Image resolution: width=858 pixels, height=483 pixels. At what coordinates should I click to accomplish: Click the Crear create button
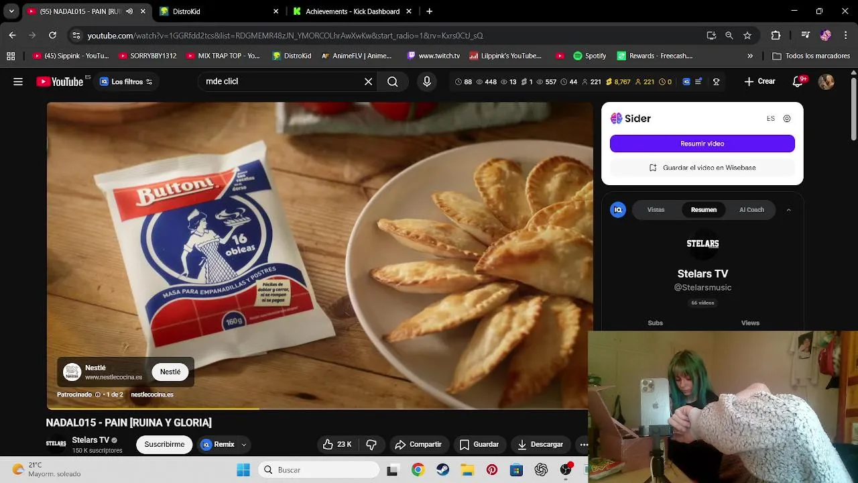(x=759, y=82)
